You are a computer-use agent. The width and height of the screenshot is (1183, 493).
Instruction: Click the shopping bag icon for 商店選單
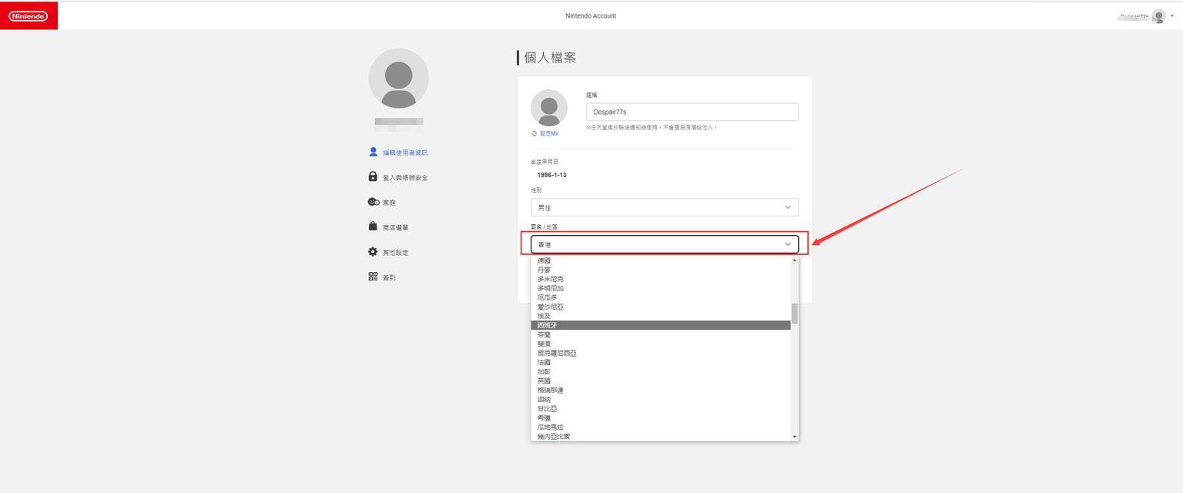(373, 226)
